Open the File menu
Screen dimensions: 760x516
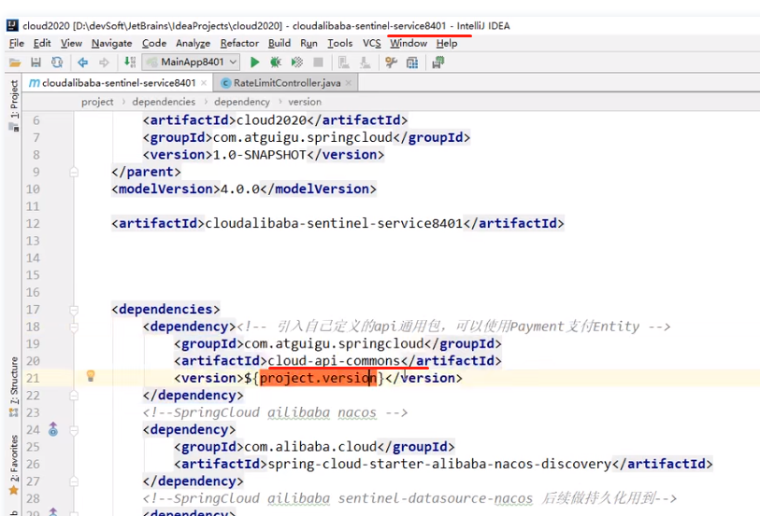[x=17, y=43]
